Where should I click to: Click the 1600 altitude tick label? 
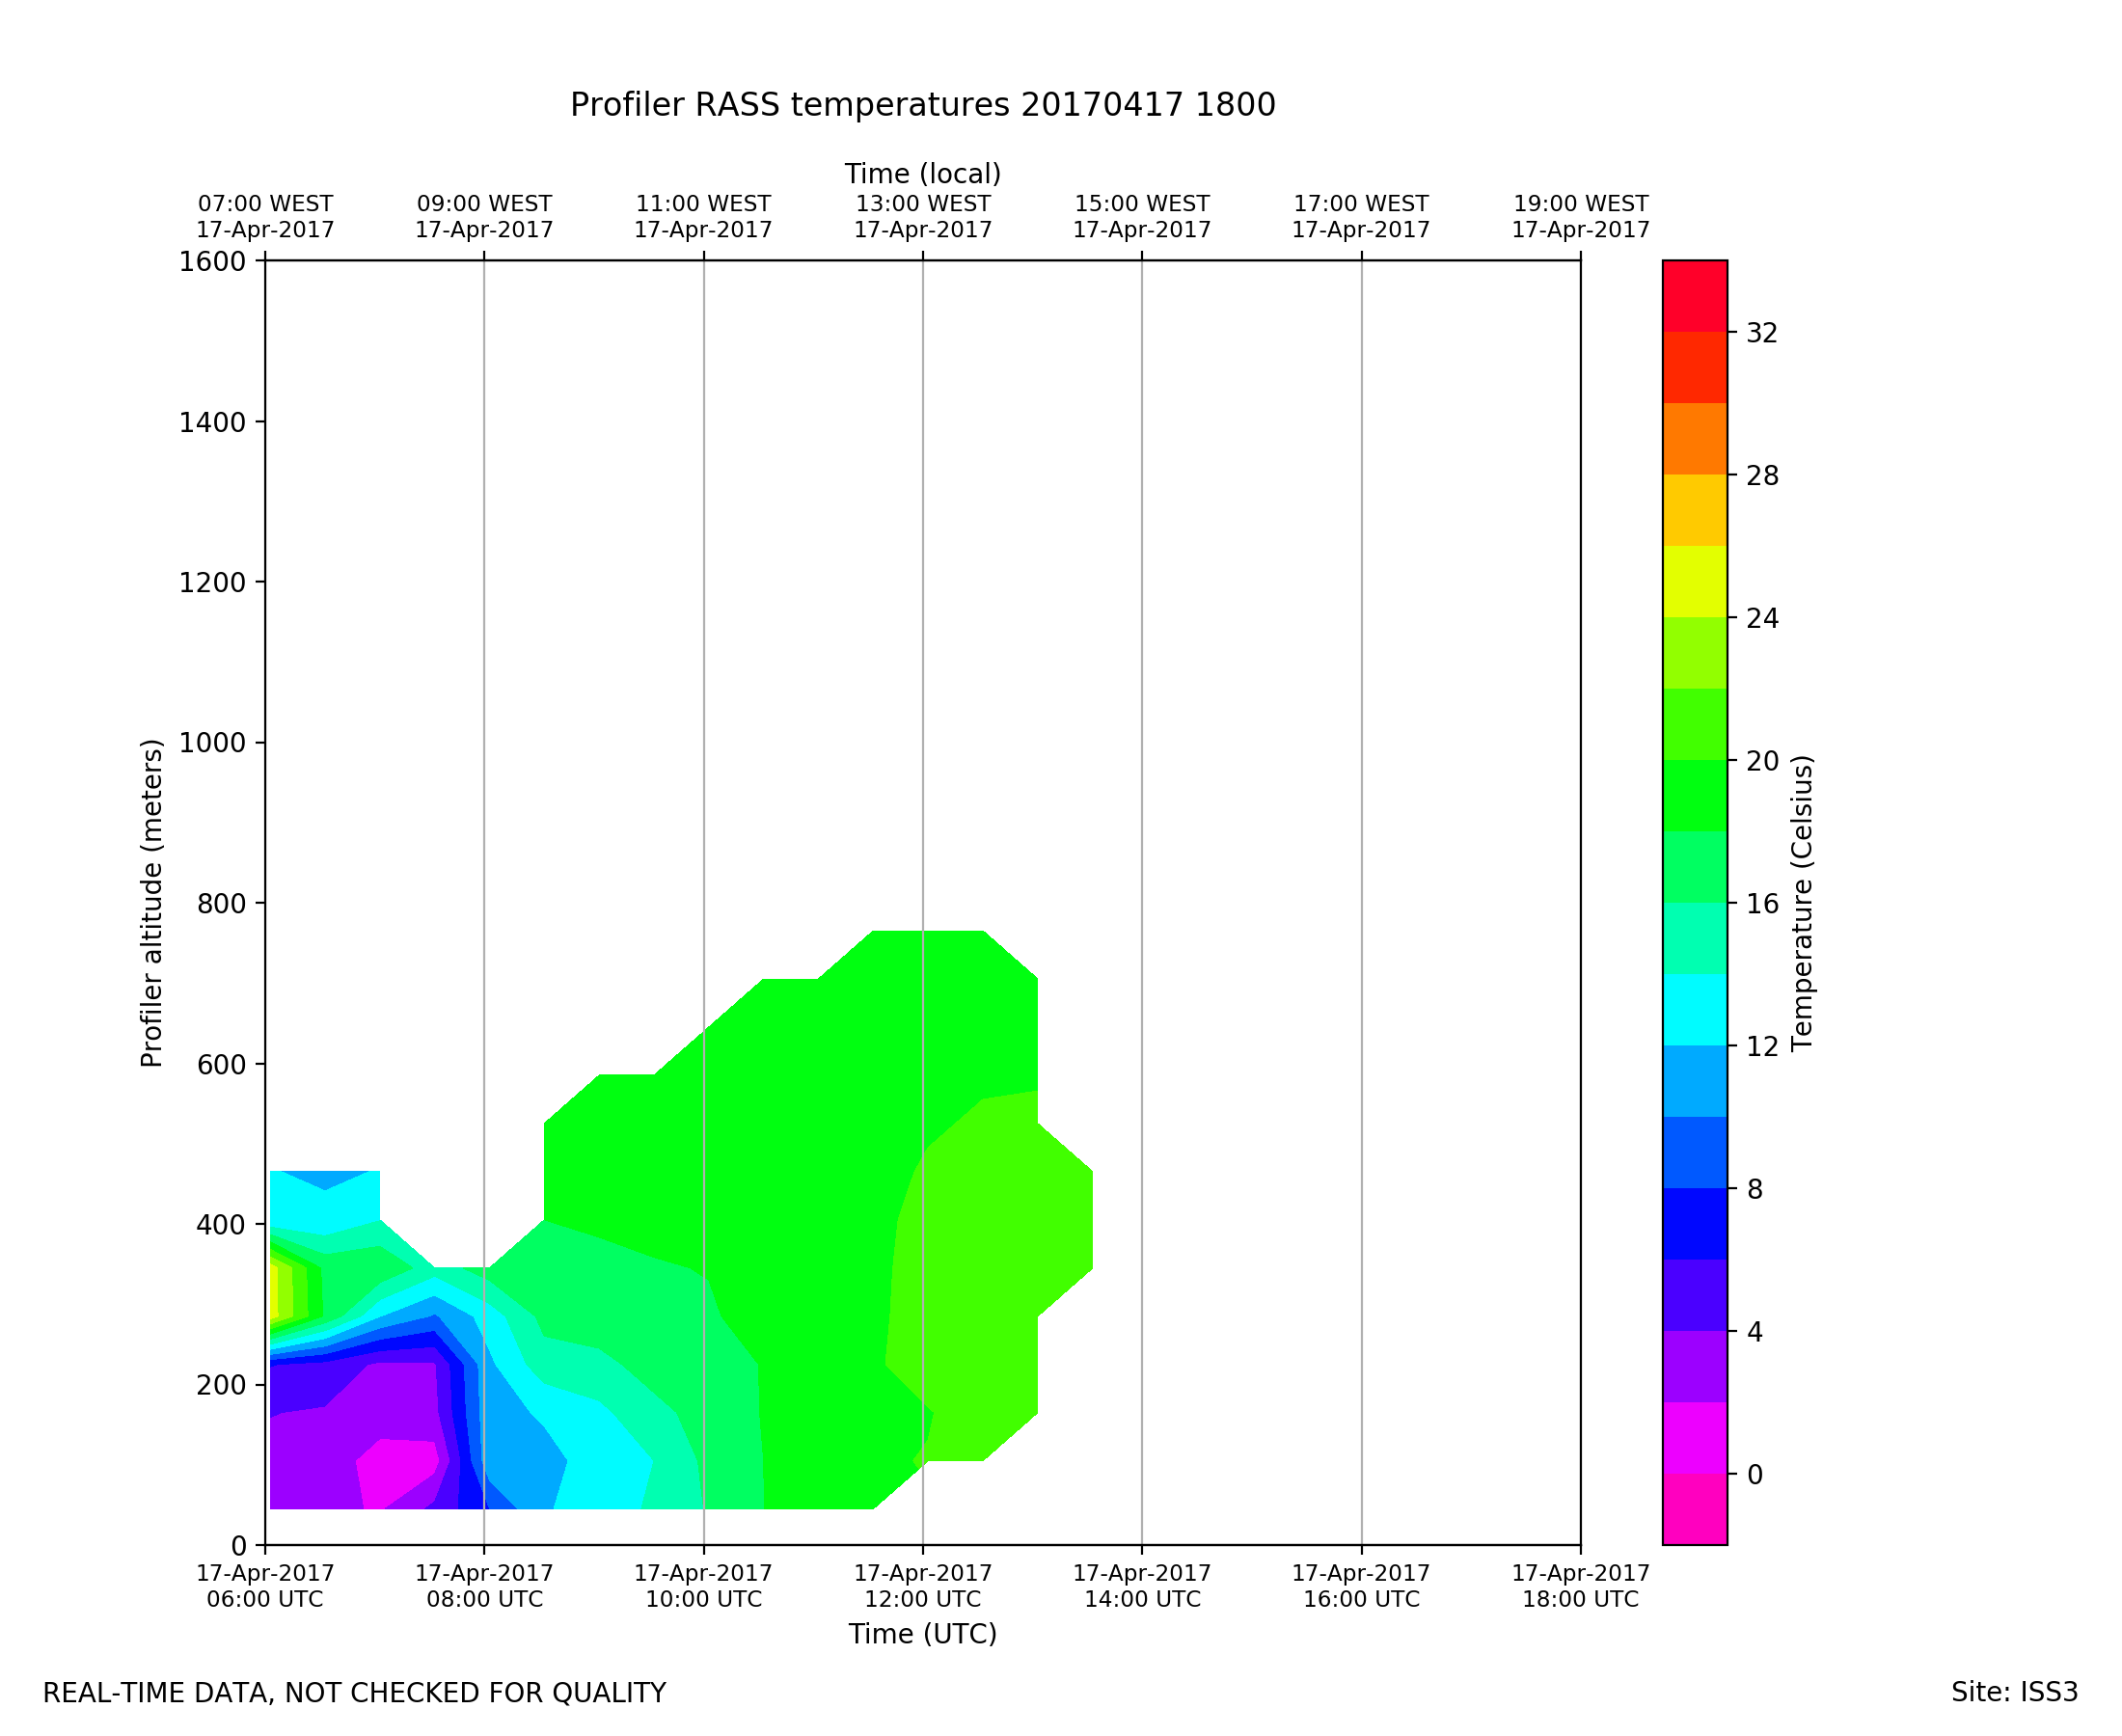(x=212, y=262)
